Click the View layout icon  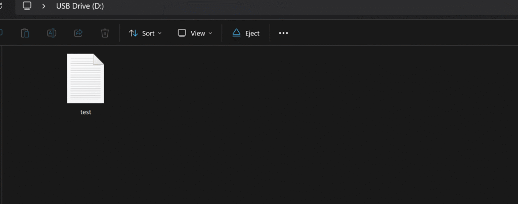182,33
